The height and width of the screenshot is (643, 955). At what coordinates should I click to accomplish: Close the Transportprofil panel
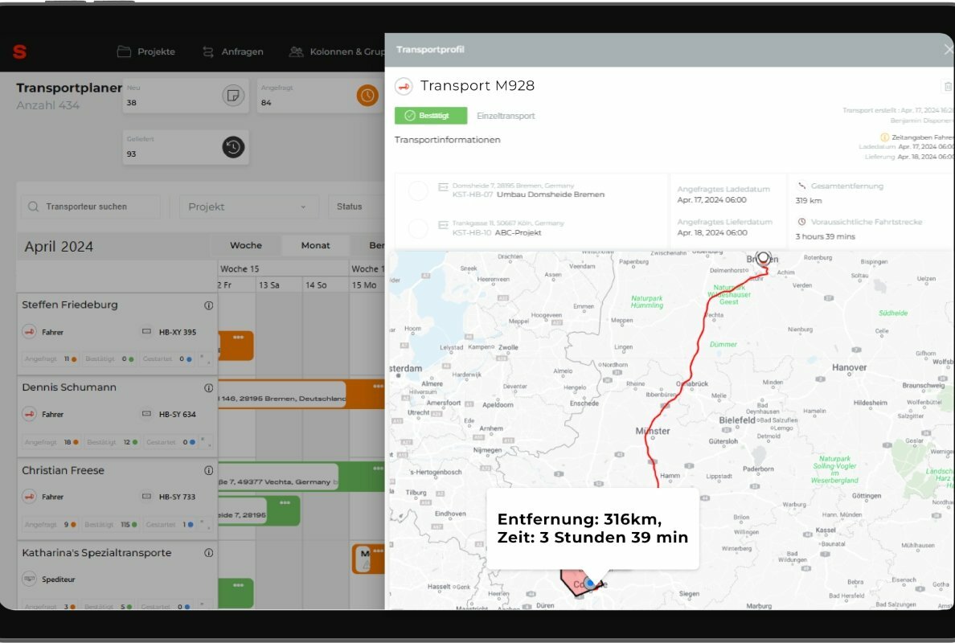pyautogui.click(x=949, y=50)
